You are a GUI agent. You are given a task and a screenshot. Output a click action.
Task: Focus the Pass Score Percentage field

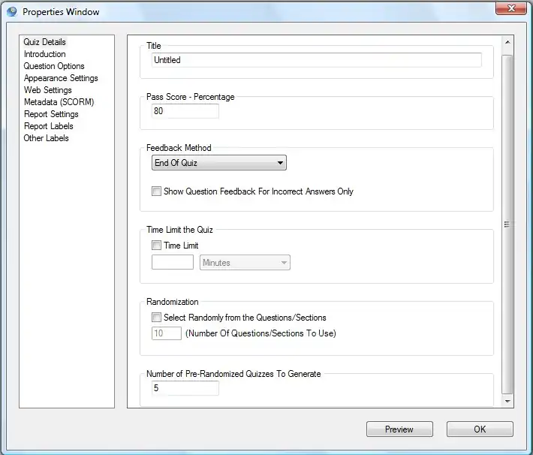[185, 111]
